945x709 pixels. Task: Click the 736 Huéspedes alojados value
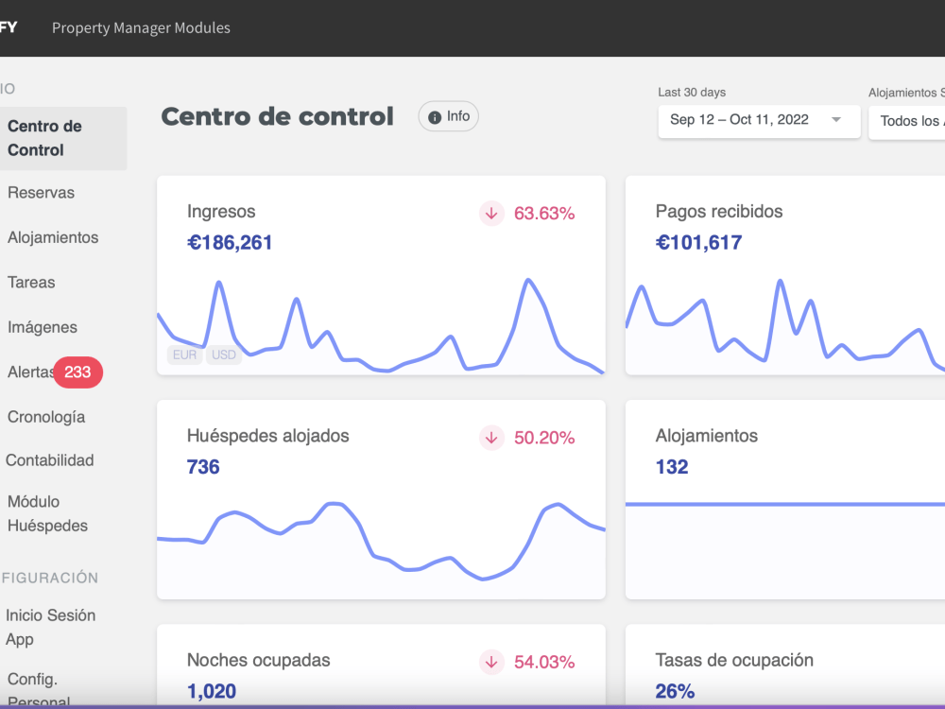click(x=203, y=467)
